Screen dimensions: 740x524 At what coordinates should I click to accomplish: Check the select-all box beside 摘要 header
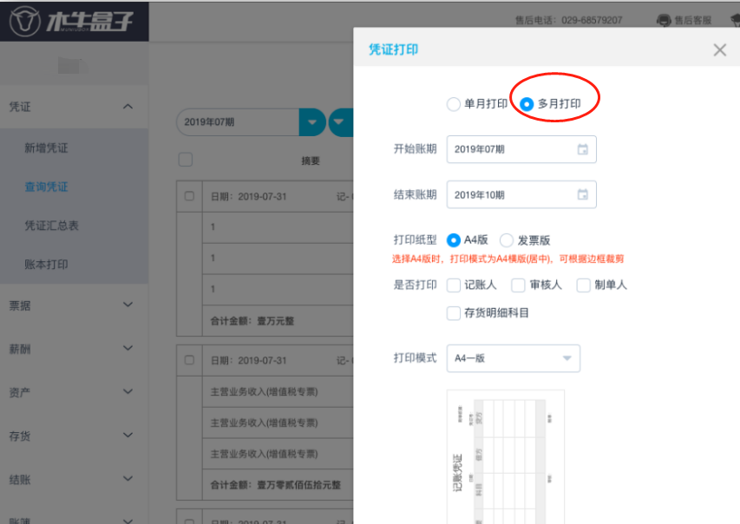(x=186, y=160)
